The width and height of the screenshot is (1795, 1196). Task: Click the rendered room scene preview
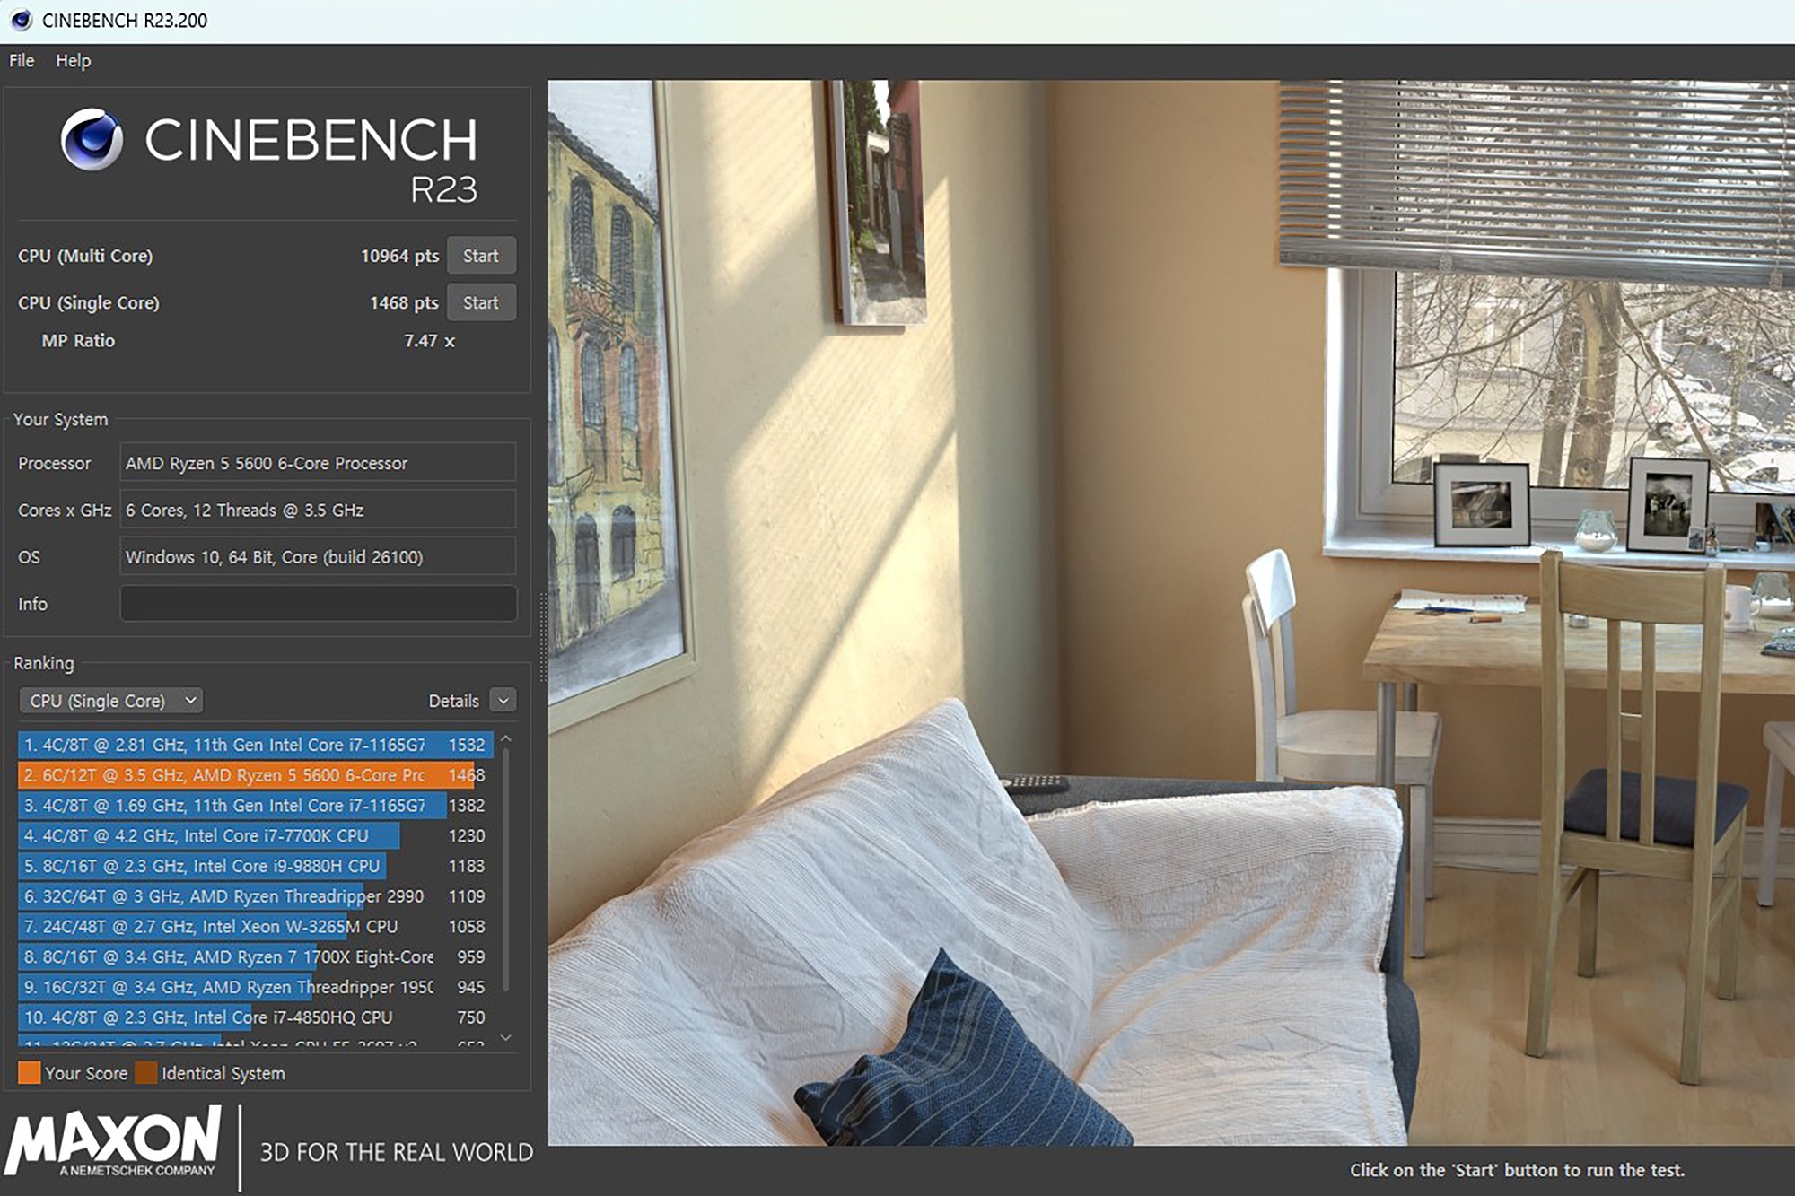1167,610
